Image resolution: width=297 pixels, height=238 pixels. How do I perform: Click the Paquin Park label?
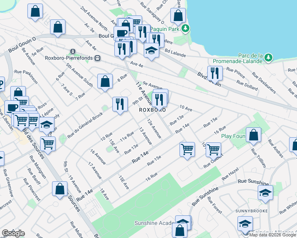[165, 29]
